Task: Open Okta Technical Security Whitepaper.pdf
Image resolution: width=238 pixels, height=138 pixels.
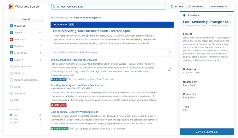Action: [x=74, y=112]
